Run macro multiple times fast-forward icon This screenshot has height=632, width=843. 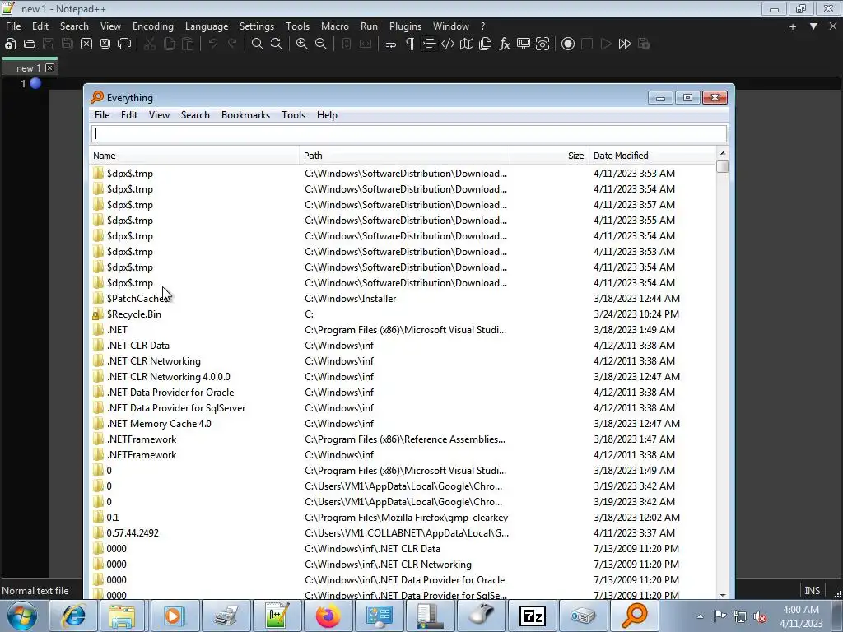[625, 44]
